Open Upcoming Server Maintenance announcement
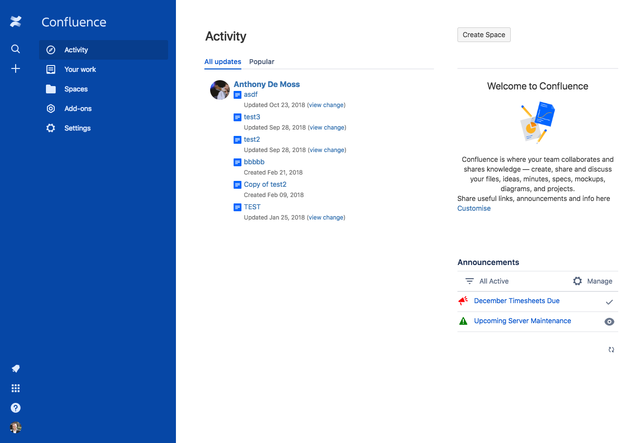This screenshot has height=443, width=628. coord(522,321)
